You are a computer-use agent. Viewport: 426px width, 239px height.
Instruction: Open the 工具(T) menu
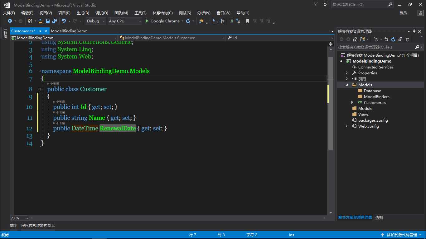click(x=140, y=13)
